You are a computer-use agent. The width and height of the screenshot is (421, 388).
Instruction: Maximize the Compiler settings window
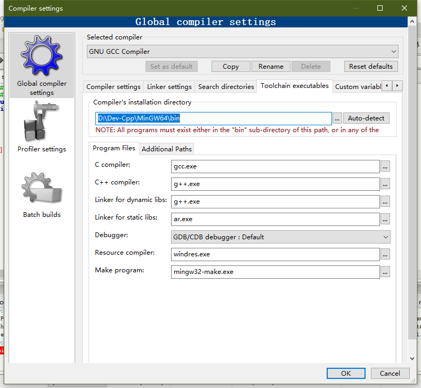(x=380, y=8)
